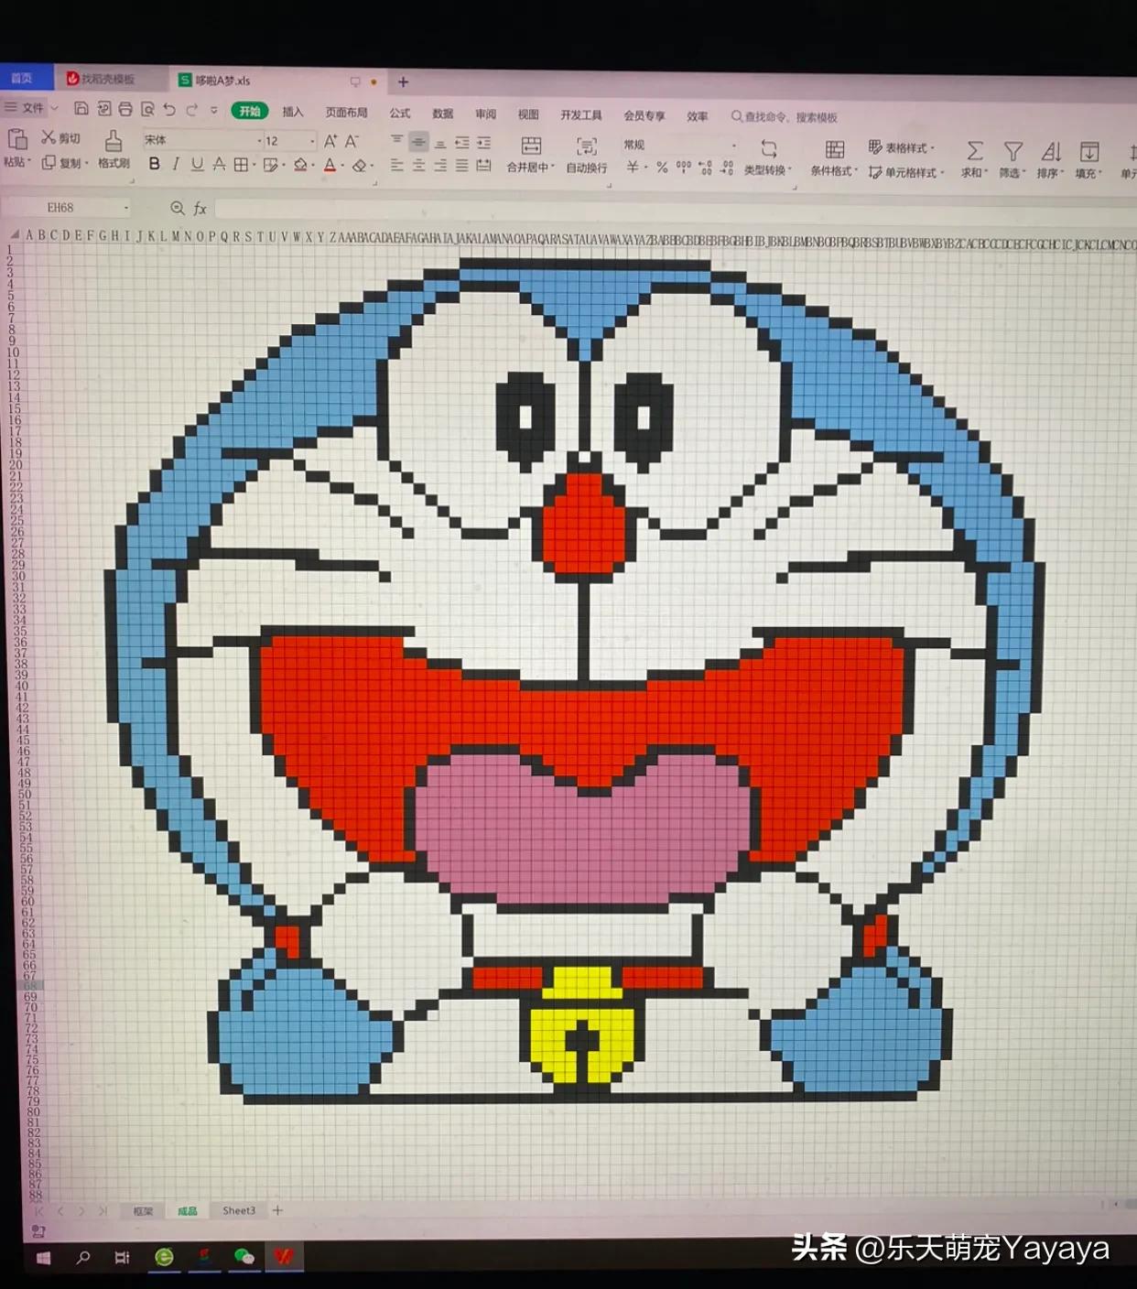This screenshot has height=1289, width=1137.
Task: Click the fx insert function icon
Action: point(200,209)
